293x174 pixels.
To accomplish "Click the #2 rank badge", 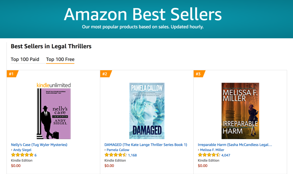I will tap(105, 74).
